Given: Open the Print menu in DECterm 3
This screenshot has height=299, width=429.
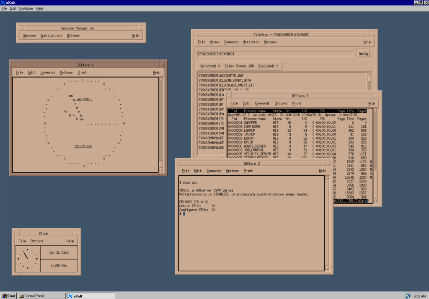Looking at the screenshot, I should tap(297, 104).
